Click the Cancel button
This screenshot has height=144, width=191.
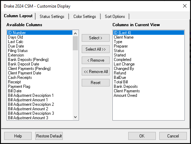pyautogui.click(x=173, y=136)
